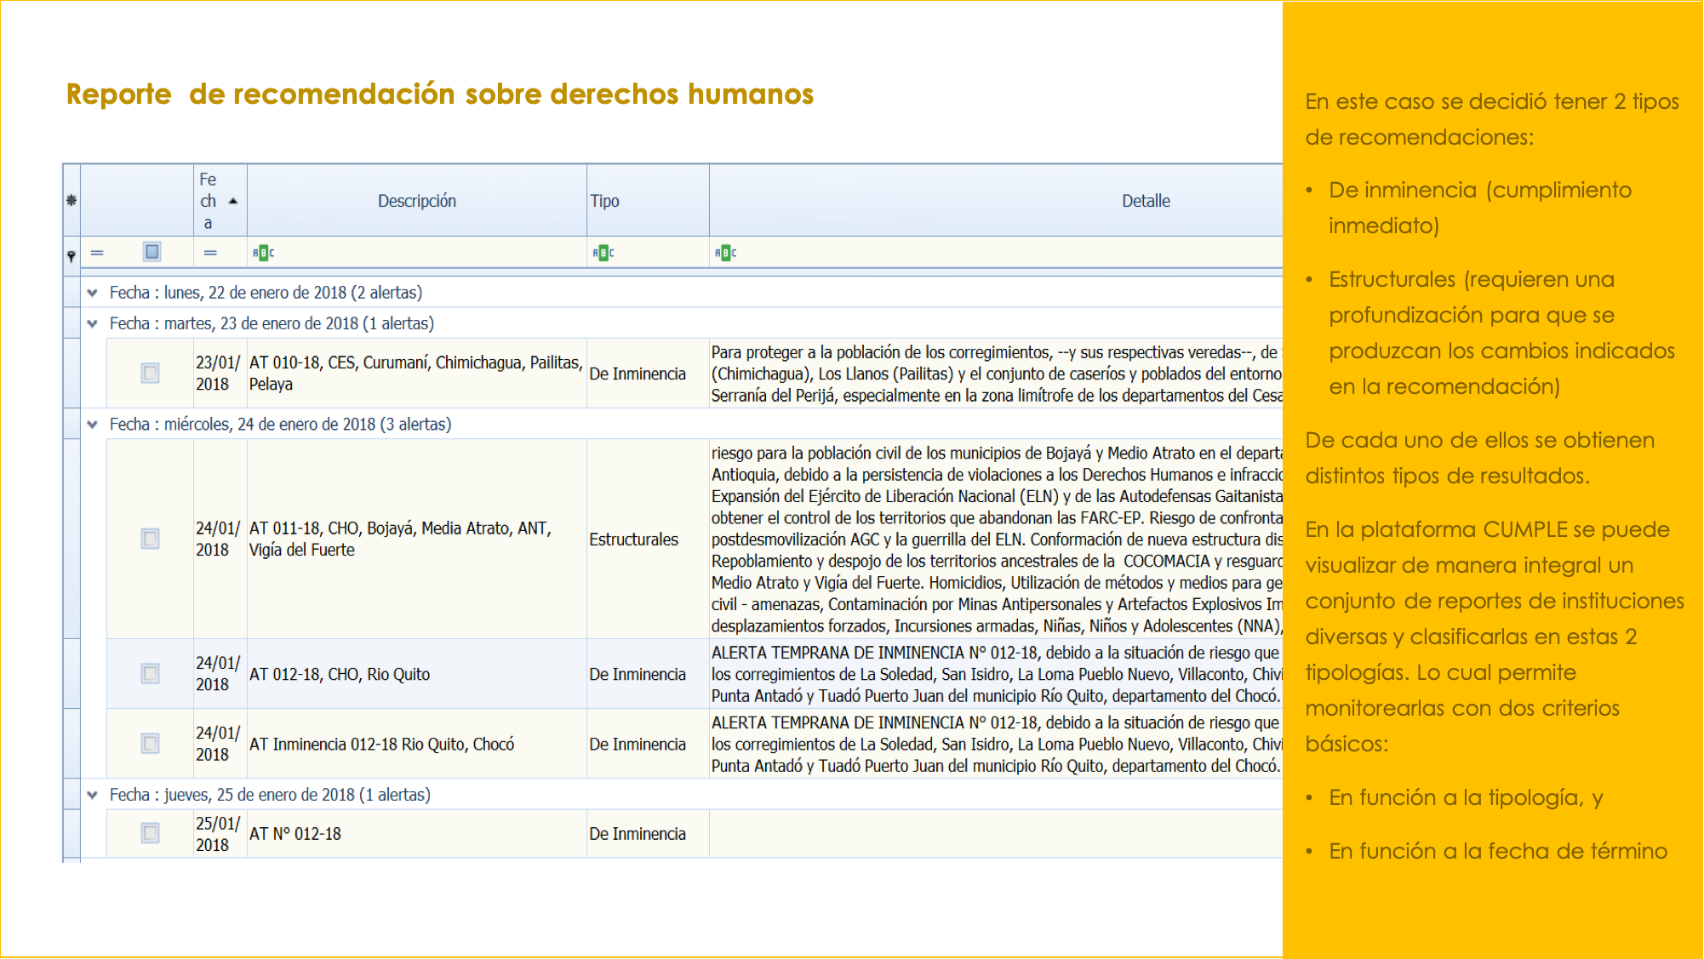Image resolution: width=1704 pixels, height=959 pixels.
Task: Select the 'AT 010-18, CES, Curumaní' description cell
Action: [416, 373]
